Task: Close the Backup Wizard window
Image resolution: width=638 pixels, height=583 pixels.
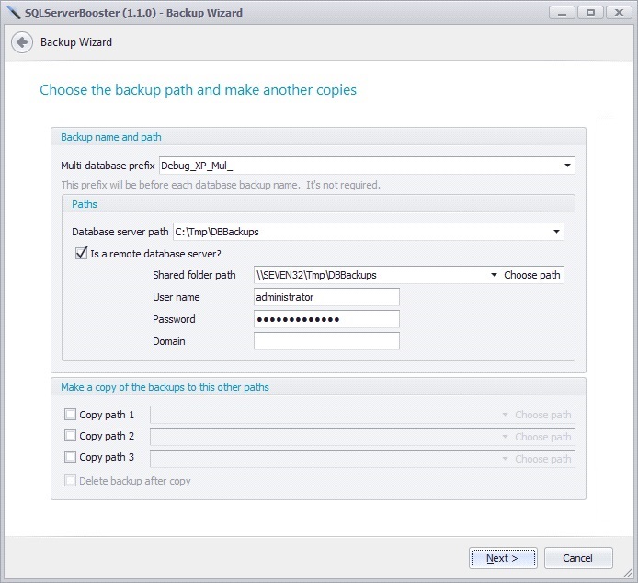Action: coord(619,13)
